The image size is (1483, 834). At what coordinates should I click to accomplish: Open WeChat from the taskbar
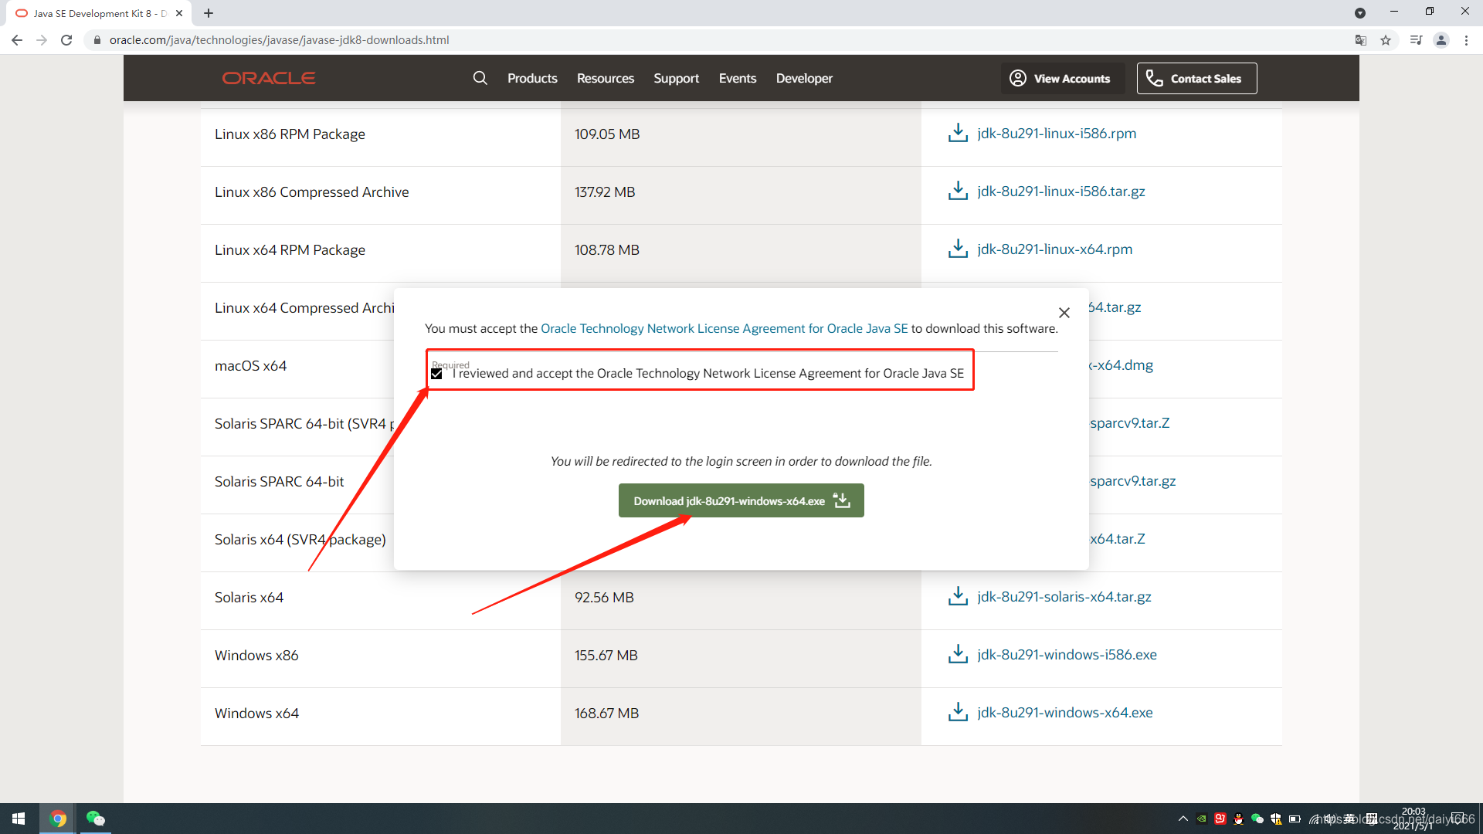pyautogui.click(x=95, y=819)
